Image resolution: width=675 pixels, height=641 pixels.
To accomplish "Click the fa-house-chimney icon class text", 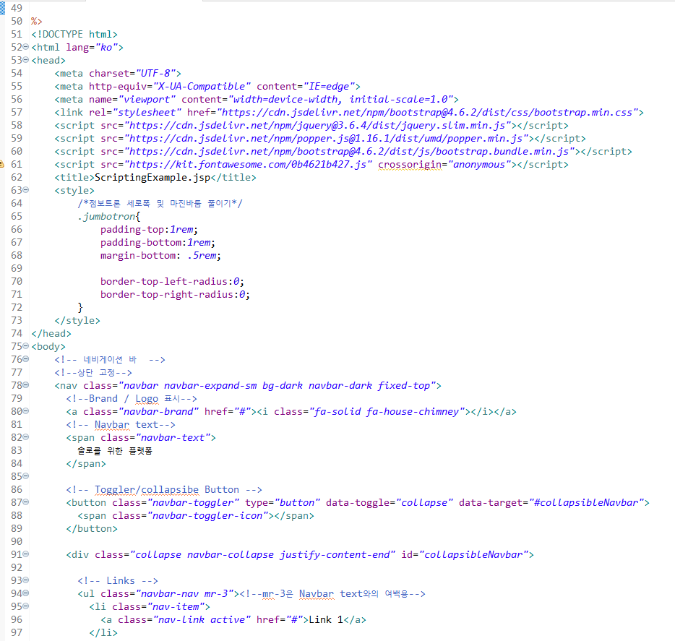I will (413, 411).
